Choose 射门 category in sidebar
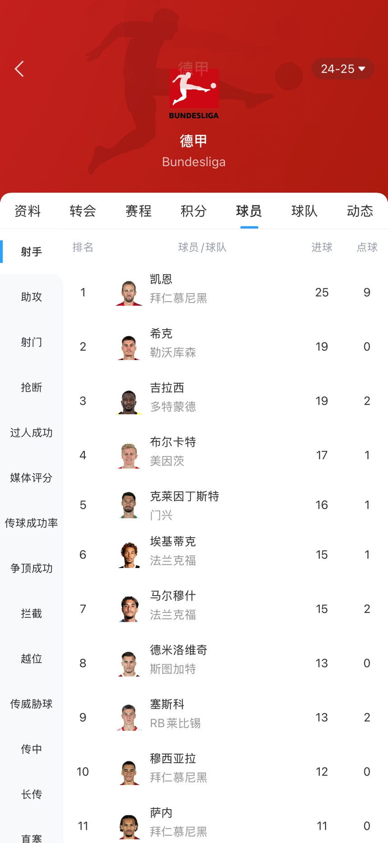Image resolution: width=388 pixels, height=843 pixels. pyautogui.click(x=32, y=342)
